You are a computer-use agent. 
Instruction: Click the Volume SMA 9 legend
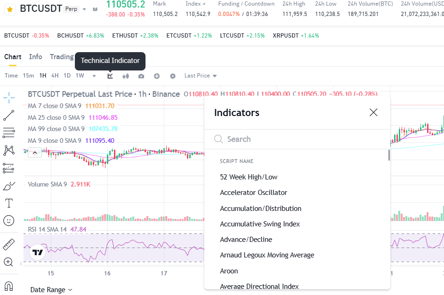click(59, 184)
